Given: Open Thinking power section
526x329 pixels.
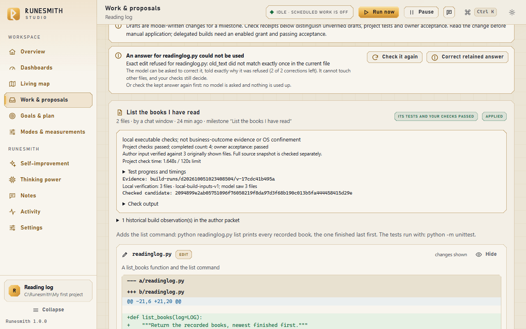Looking at the screenshot, I should click(48, 180).
